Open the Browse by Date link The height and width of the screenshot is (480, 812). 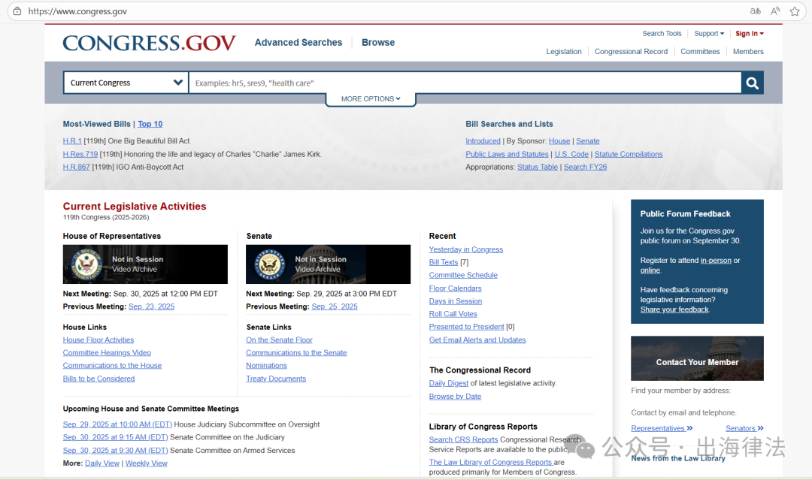tap(455, 396)
